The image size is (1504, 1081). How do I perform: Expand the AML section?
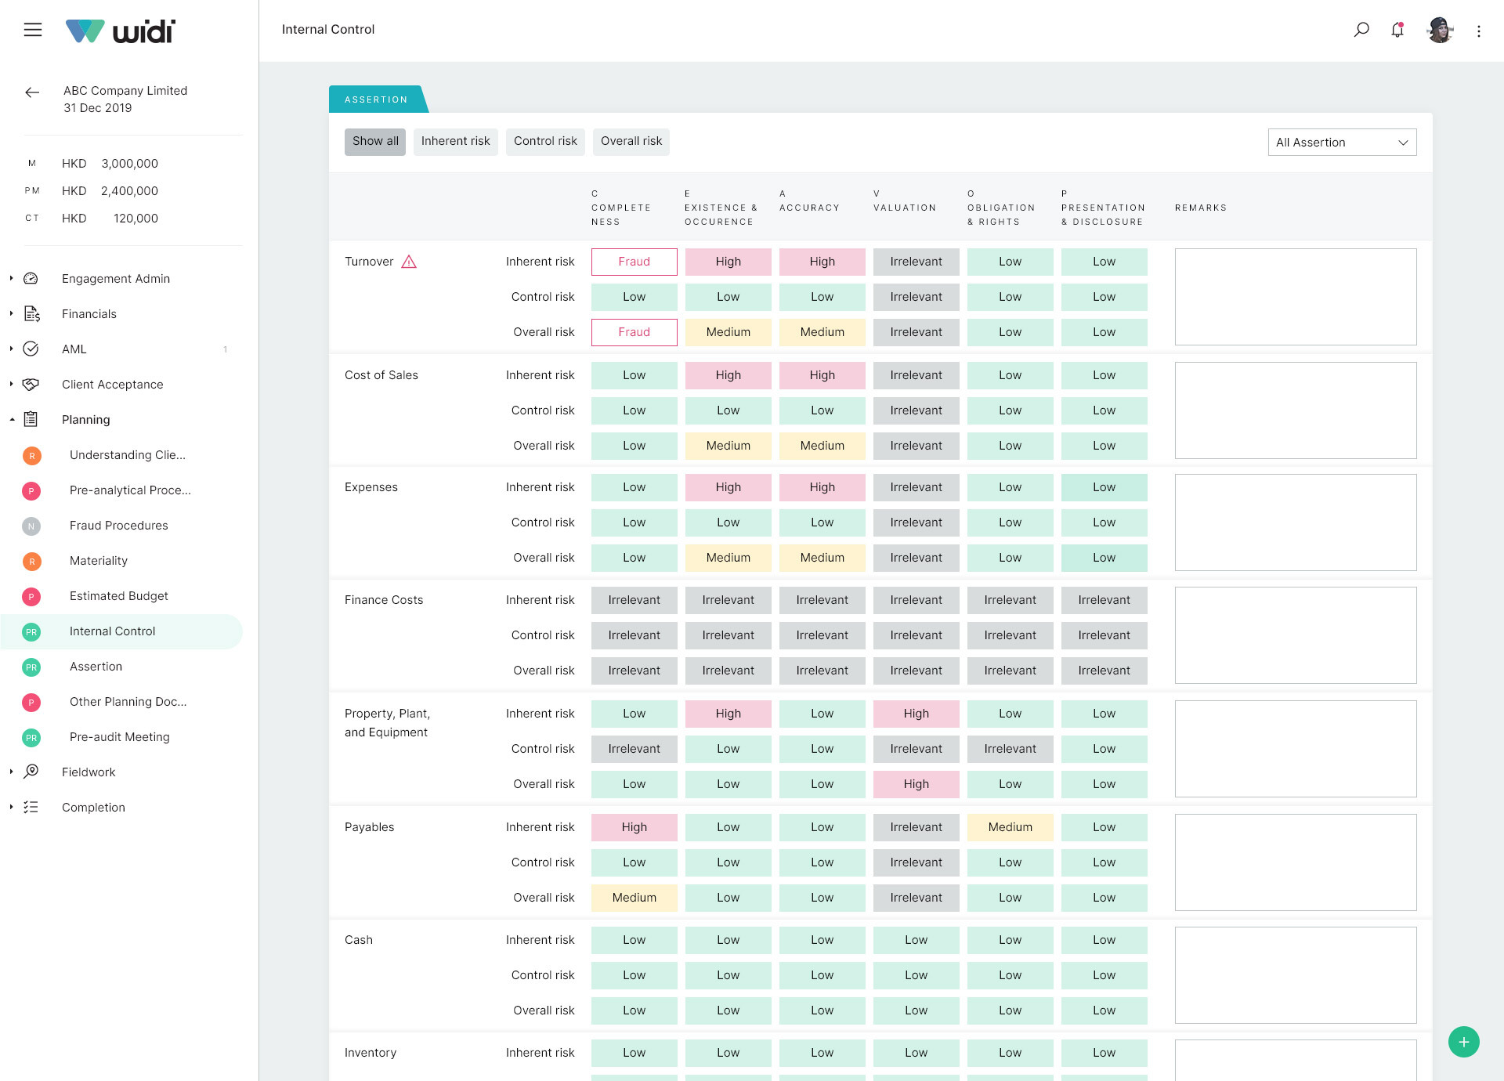(x=12, y=349)
